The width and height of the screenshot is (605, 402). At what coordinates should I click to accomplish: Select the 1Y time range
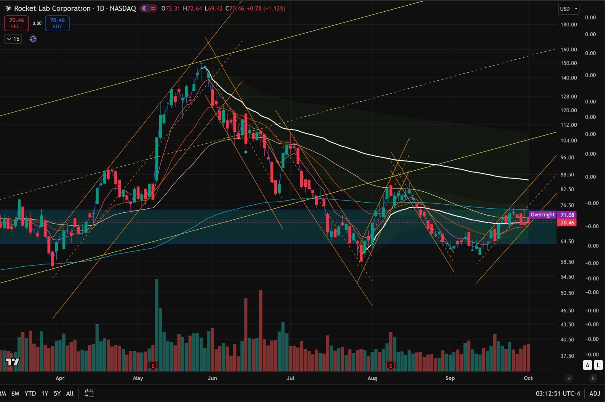[x=45, y=393]
